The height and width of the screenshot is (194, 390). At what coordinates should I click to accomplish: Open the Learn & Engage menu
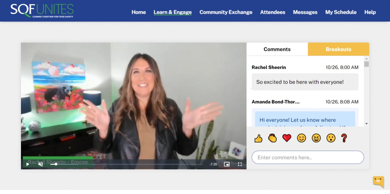(173, 12)
